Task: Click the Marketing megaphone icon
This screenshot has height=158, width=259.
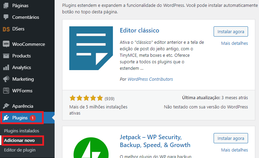Action: tap(6, 79)
